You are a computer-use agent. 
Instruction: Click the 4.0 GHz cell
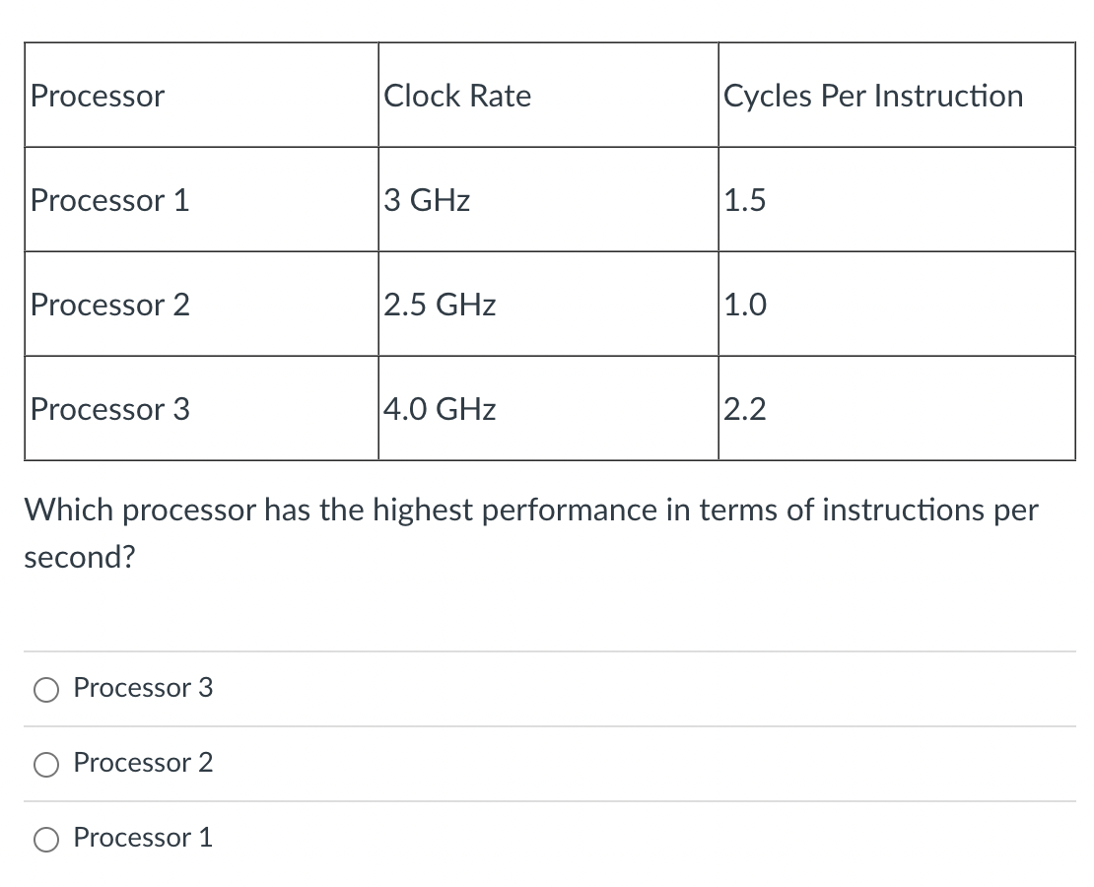click(440, 409)
